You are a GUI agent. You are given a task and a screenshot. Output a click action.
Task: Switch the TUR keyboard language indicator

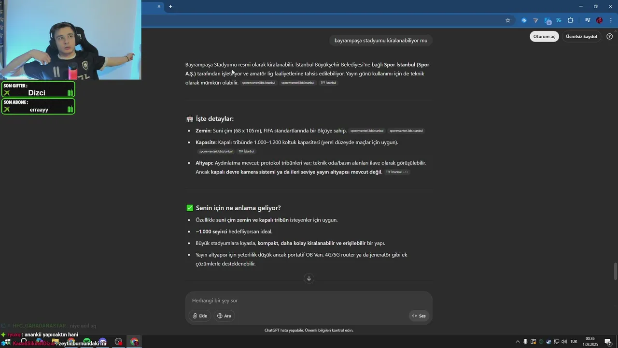coord(574,342)
